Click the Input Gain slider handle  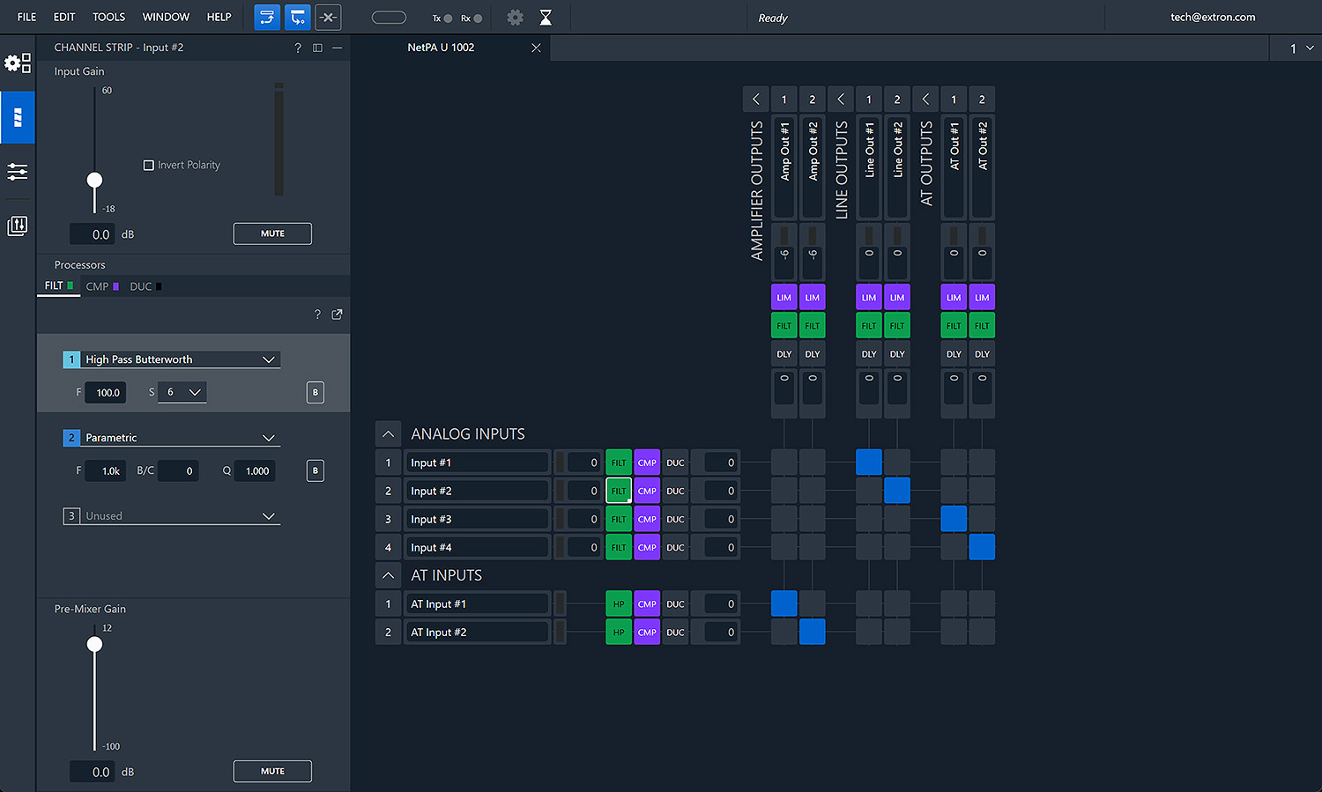tap(94, 180)
